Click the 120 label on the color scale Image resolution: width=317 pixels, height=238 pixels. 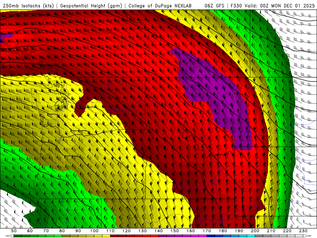coord(126,231)
